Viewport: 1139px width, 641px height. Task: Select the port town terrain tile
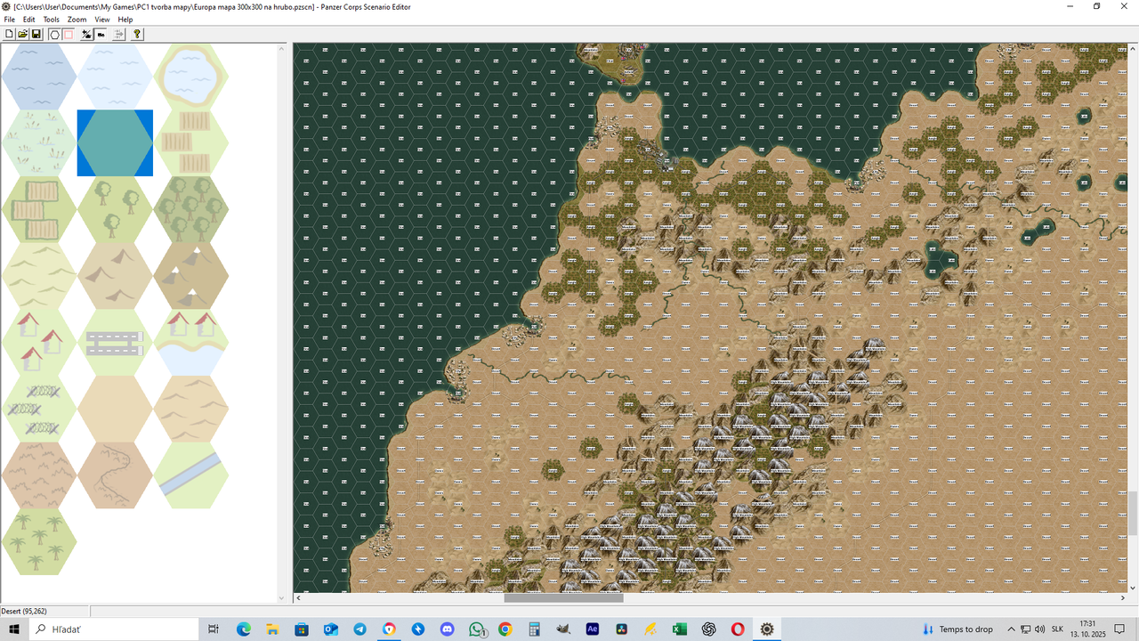click(x=191, y=342)
